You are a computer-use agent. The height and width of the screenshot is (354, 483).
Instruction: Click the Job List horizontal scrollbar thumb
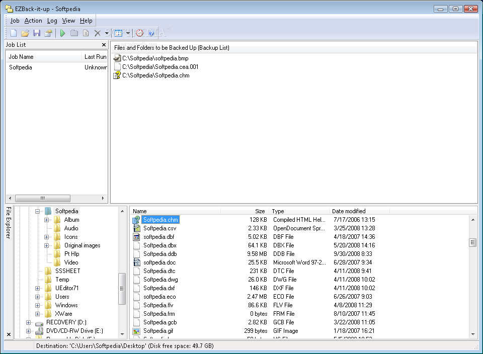click(x=42, y=198)
